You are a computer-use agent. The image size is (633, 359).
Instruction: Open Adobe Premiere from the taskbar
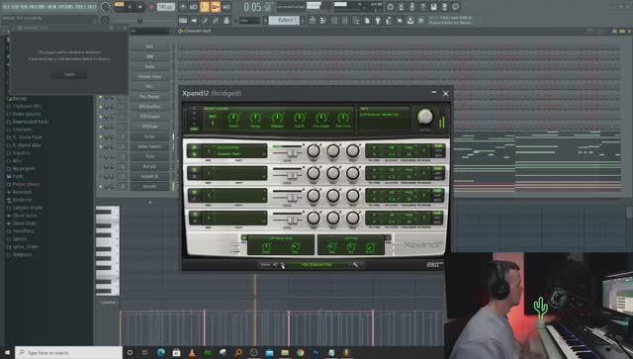pos(316,352)
